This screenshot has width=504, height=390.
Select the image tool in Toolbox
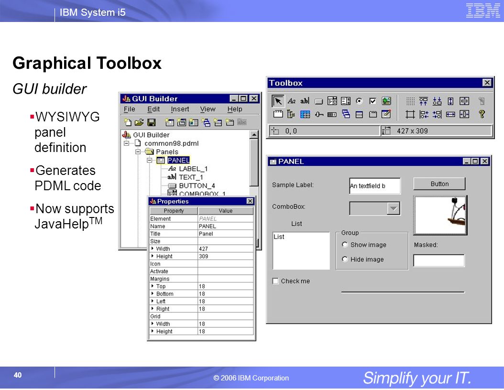point(386,101)
